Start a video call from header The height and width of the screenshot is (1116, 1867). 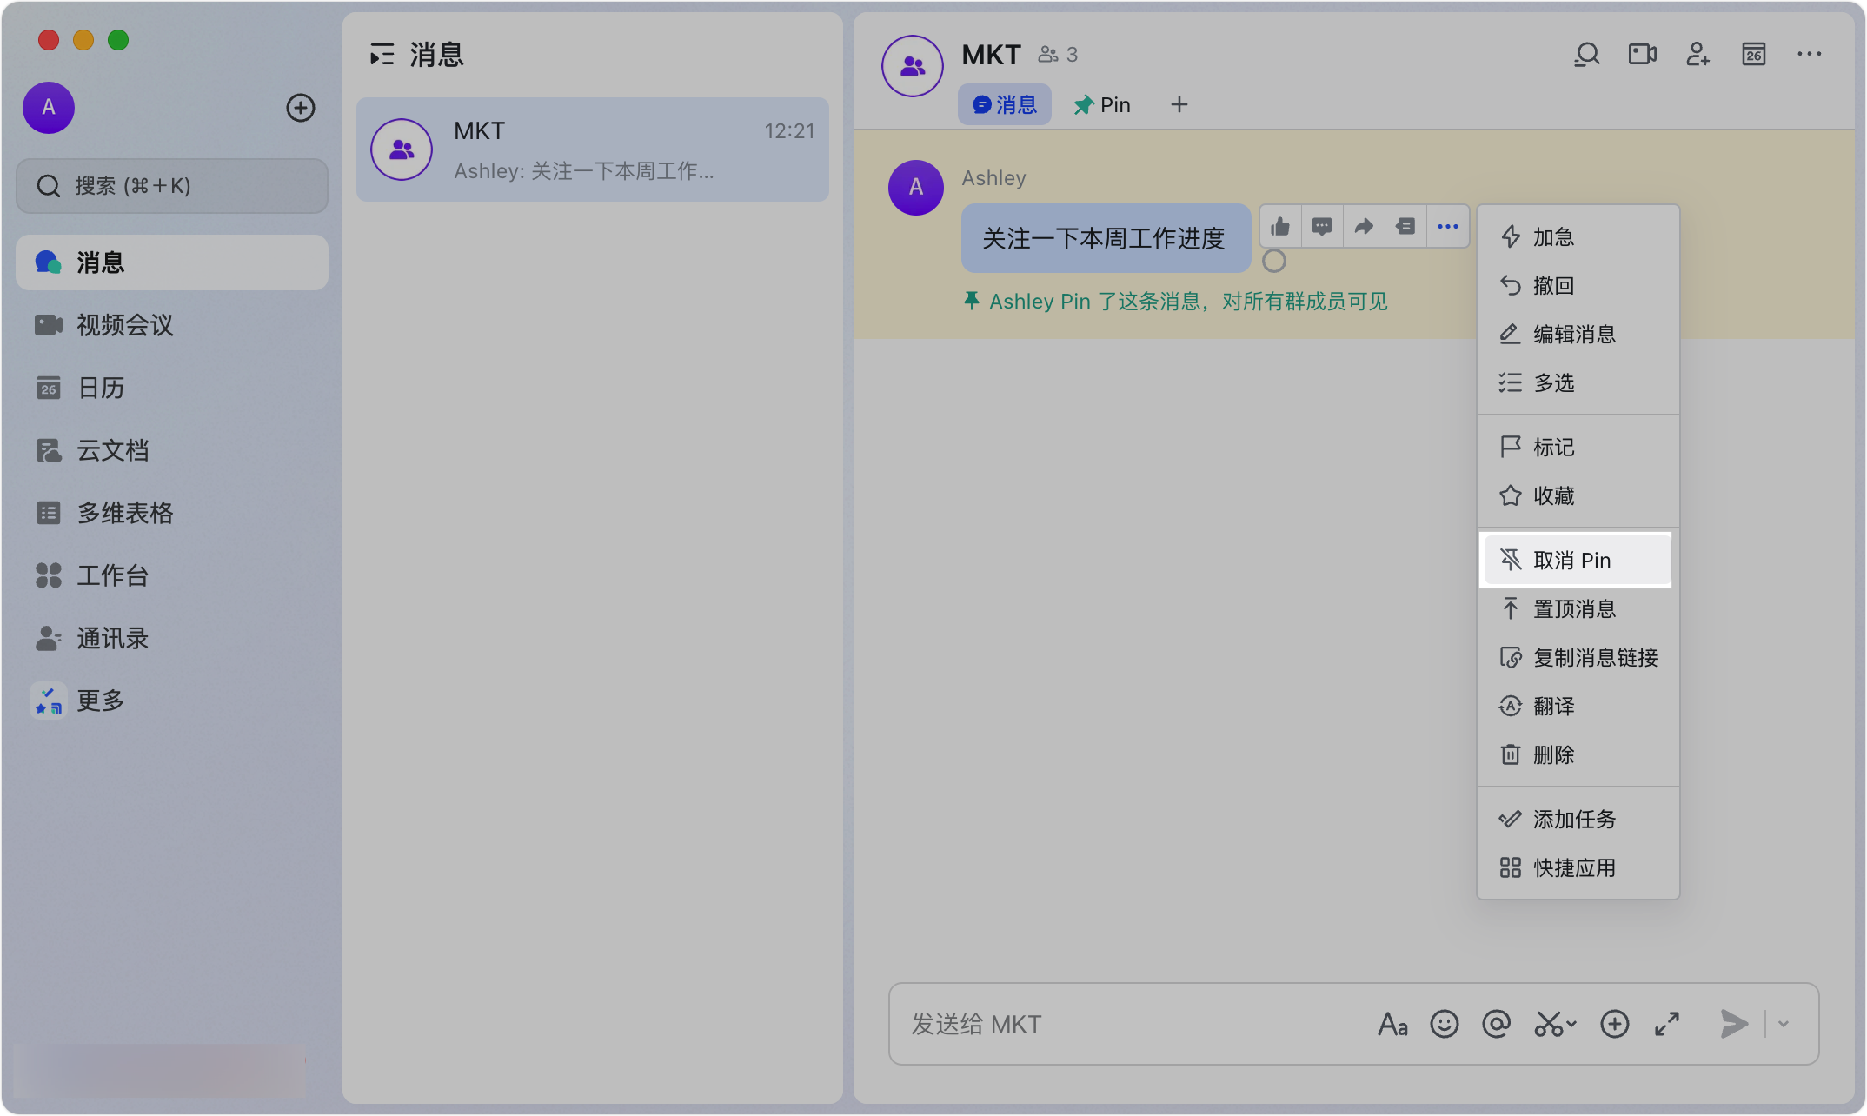[1643, 55]
